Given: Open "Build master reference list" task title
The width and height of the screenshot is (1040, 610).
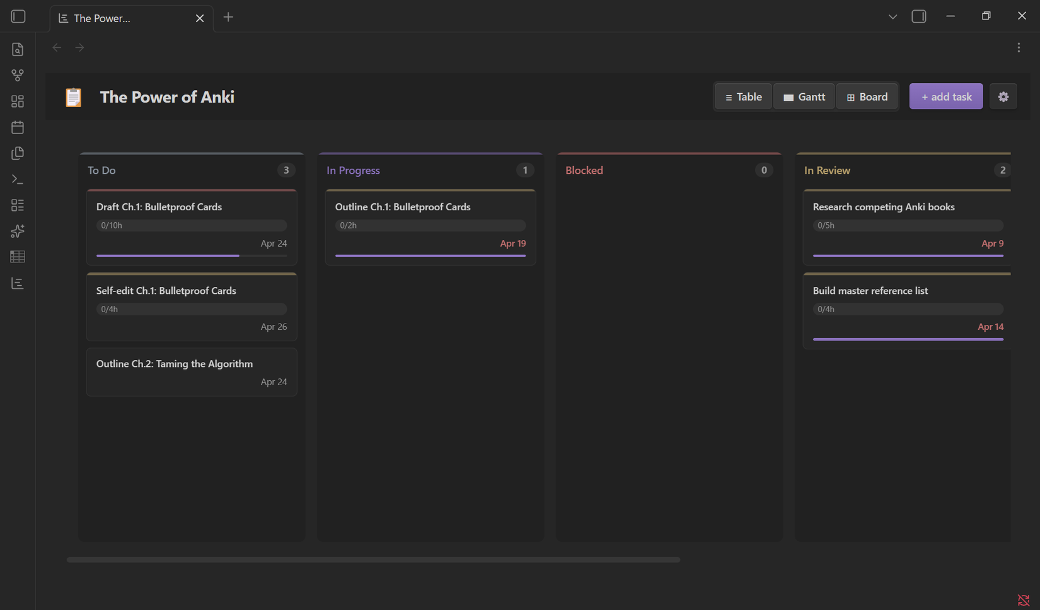Looking at the screenshot, I should point(870,291).
